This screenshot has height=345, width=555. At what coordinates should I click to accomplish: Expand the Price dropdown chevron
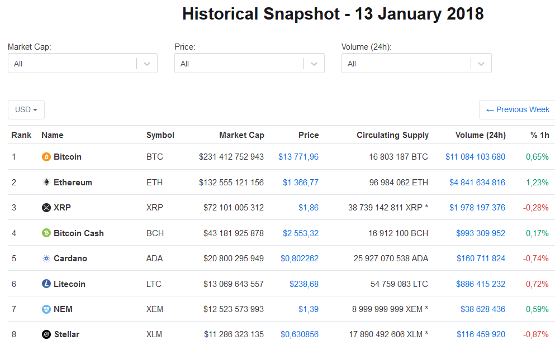(314, 64)
